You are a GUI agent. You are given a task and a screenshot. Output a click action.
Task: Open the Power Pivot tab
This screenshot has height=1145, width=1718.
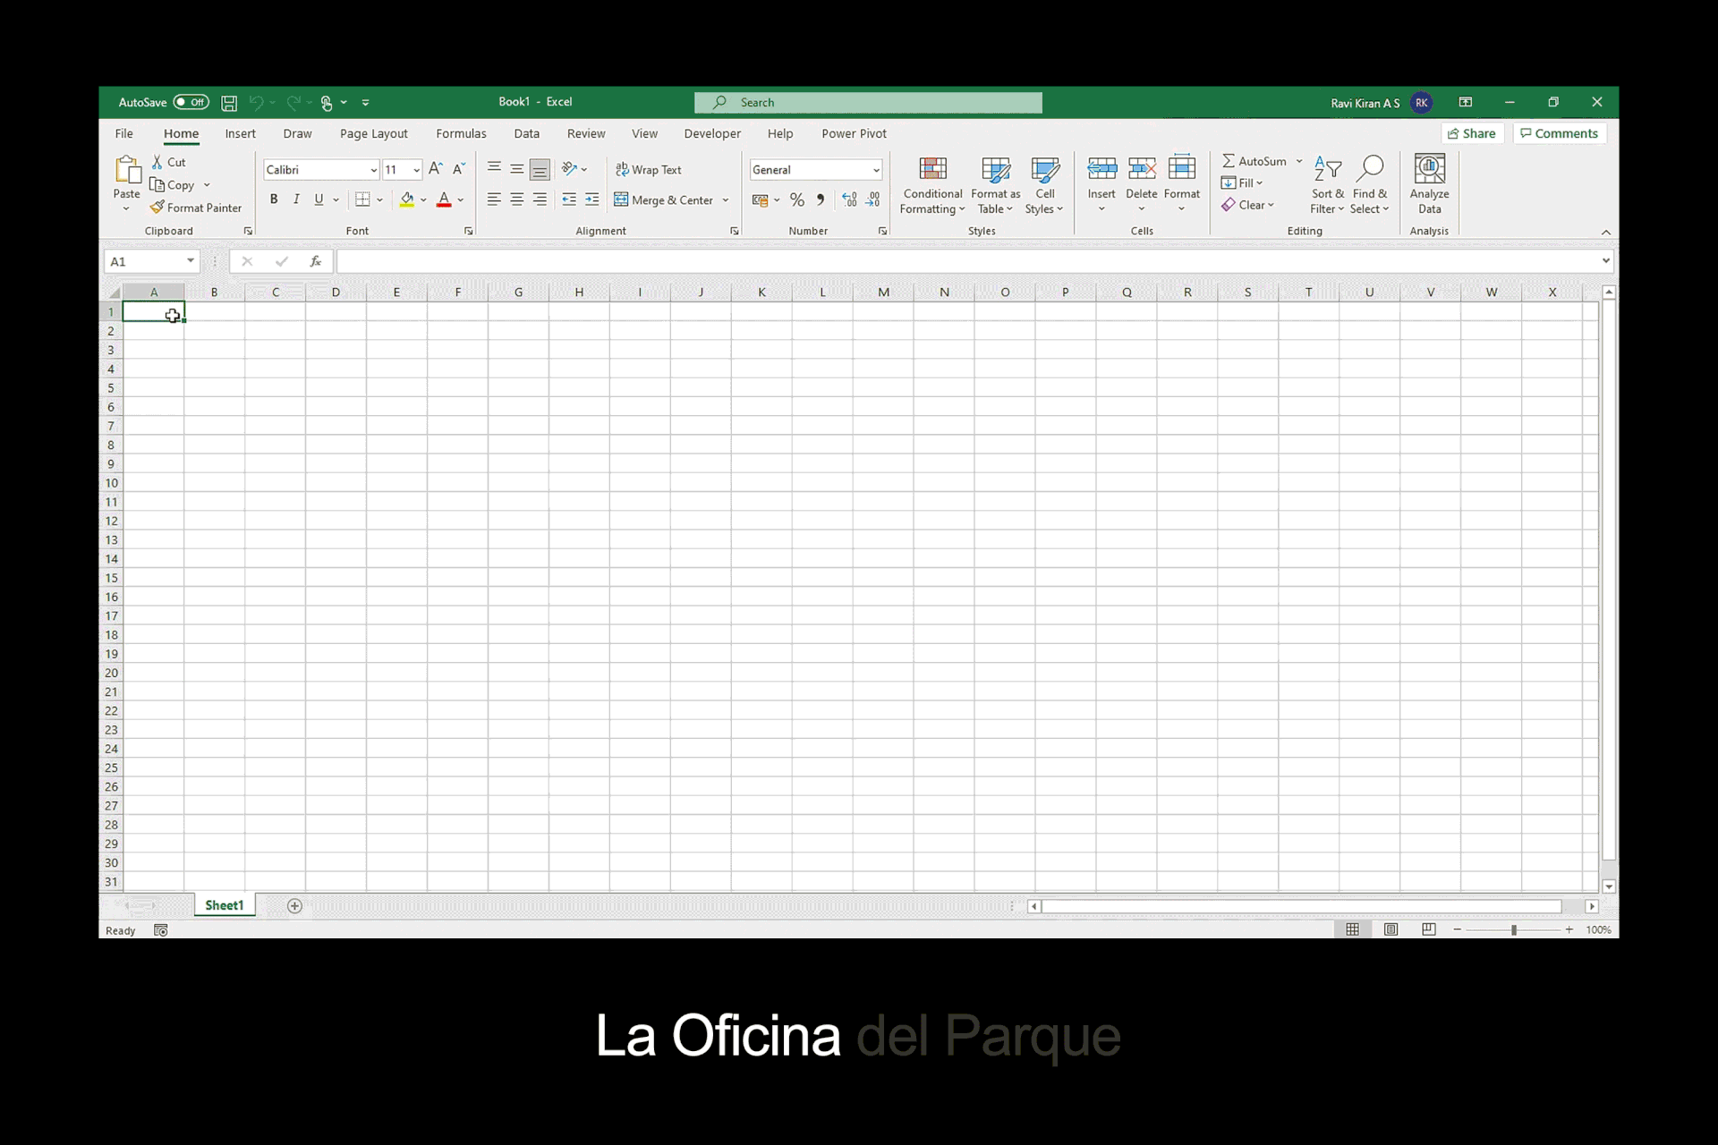pyautogui.click(x=854, y=133)
